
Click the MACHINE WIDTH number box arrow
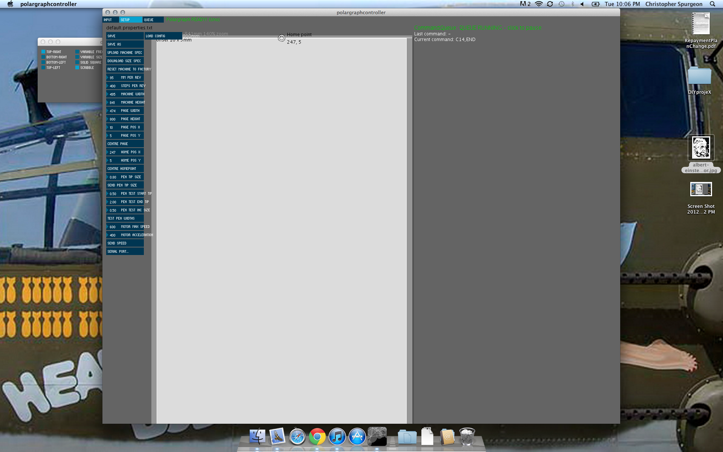click(108, 94)
